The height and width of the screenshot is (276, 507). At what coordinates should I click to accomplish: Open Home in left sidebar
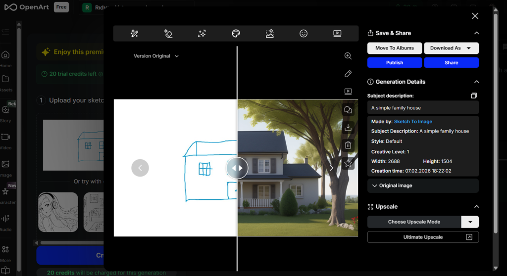pos(5,59)
